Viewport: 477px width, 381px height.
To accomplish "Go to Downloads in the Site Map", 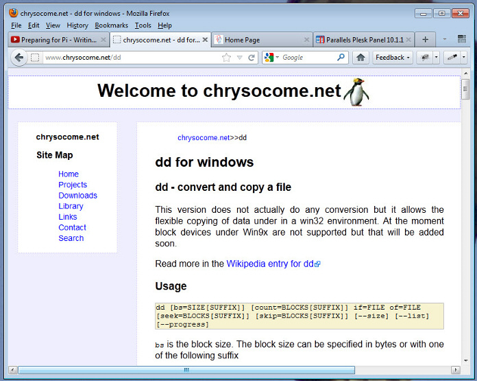I will [x=77, y=196].
